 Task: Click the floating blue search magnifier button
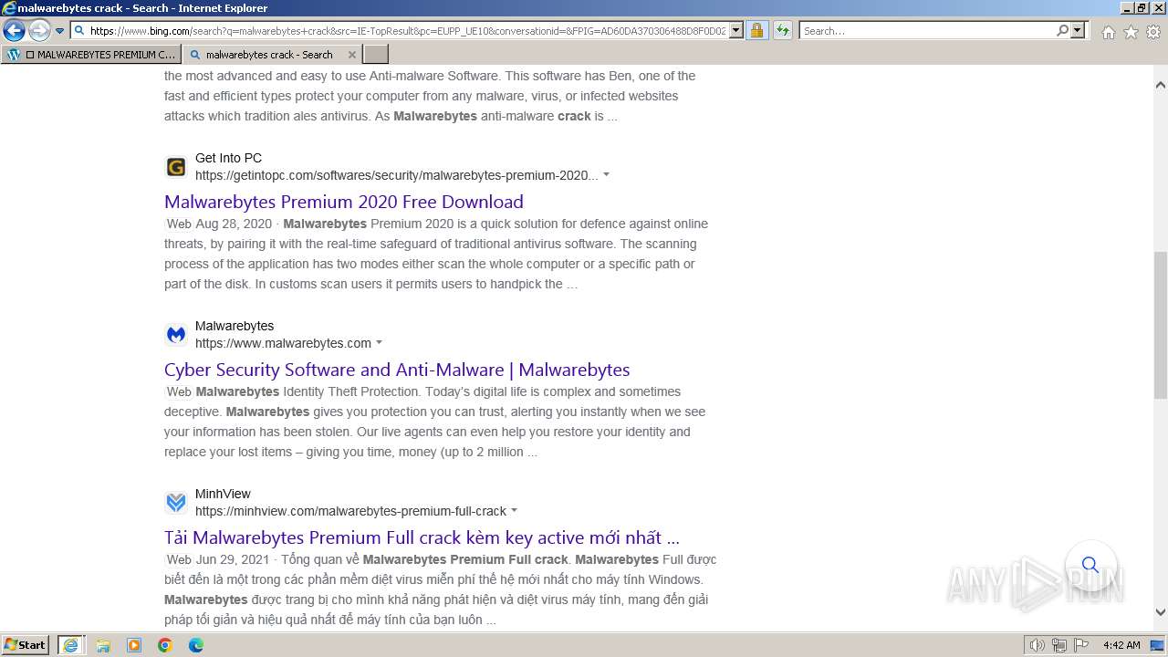(1090, 565)
